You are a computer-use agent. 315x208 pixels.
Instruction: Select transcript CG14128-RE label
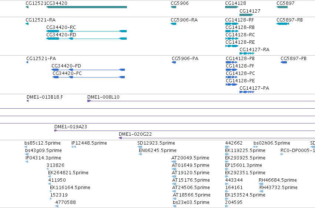240,42
